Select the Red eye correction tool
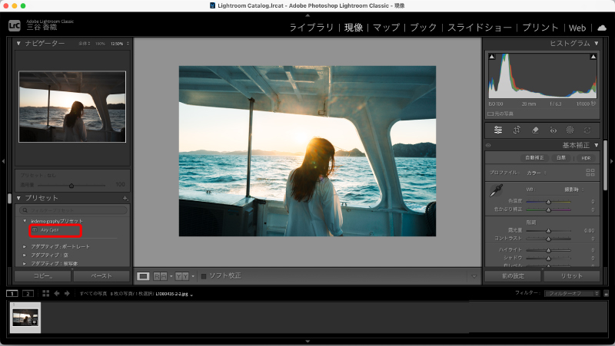Screen dimensions: 615x346 [553, 130]
